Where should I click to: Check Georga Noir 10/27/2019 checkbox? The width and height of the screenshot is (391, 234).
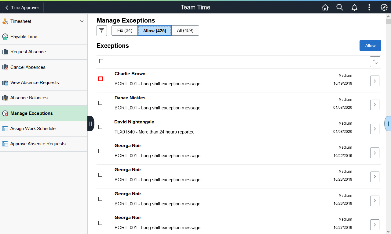click(x=100, y=223)
